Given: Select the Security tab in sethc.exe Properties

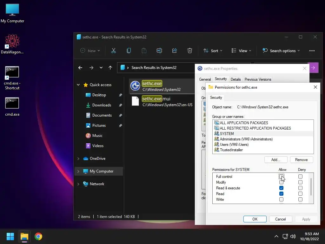Looking at the screenshot, I should 221,79.
